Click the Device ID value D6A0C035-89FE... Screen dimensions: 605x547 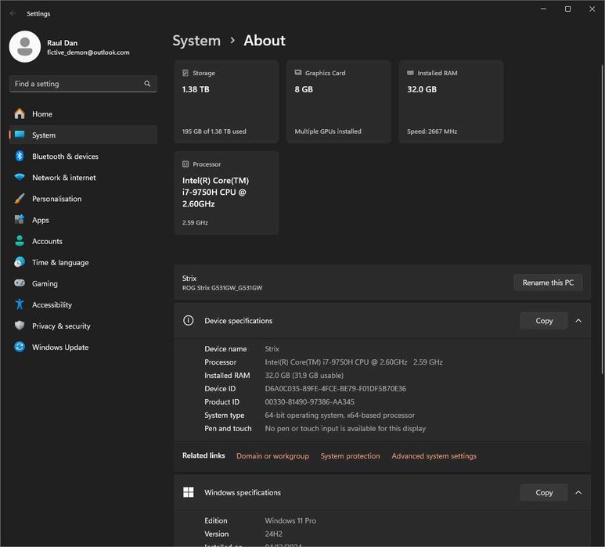coord(335,388)
